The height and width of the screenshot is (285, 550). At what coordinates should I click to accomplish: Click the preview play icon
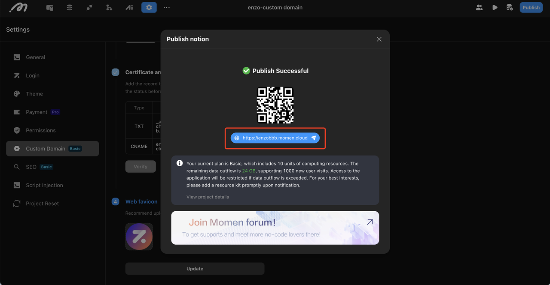[495, 7]
